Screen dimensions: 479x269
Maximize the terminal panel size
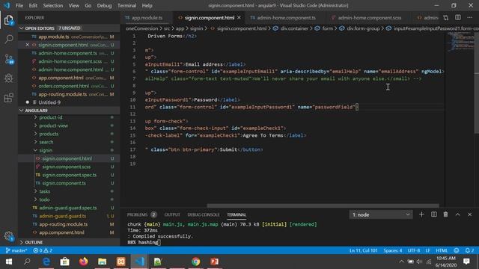(x=457, y=214)
